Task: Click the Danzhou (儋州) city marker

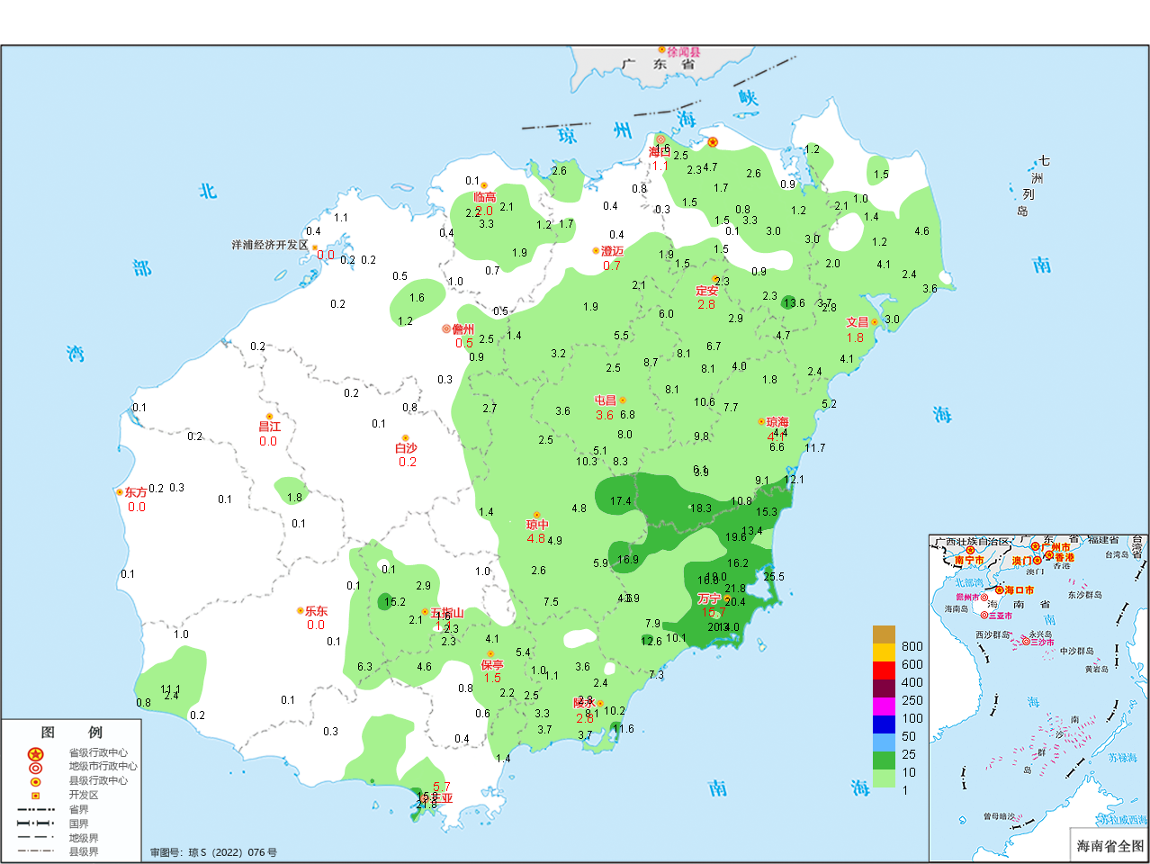Action: point(446,329)
